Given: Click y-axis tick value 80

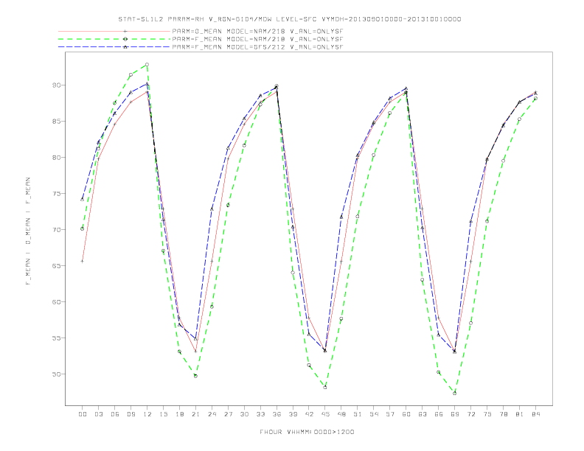Looking at the screenshot, I should 56,158.
